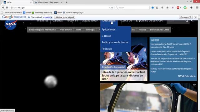Viewport: 200px width, 112px height.
Task: Click the NASA site search field
Action: (x=176, y=21)
